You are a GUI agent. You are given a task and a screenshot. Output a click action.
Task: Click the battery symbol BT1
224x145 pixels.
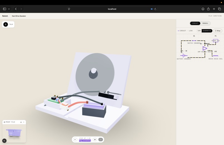click(184, 56)
